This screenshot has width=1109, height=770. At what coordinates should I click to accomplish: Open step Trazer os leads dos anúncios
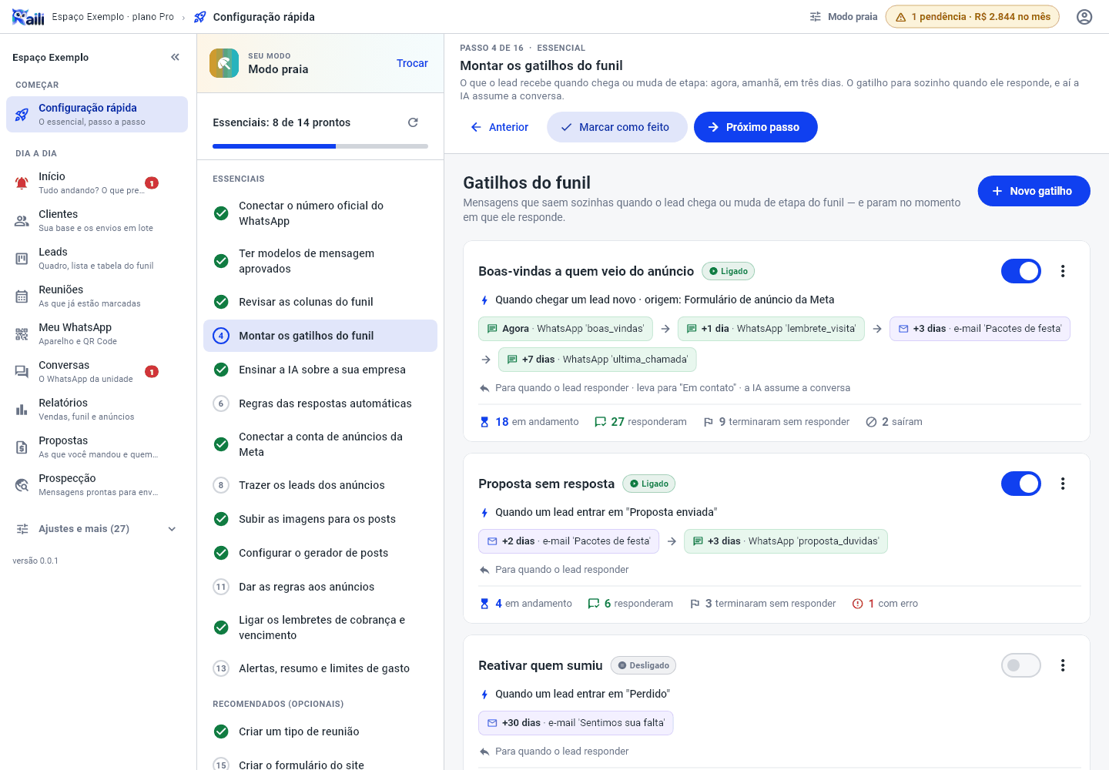[x=320, y=485]
